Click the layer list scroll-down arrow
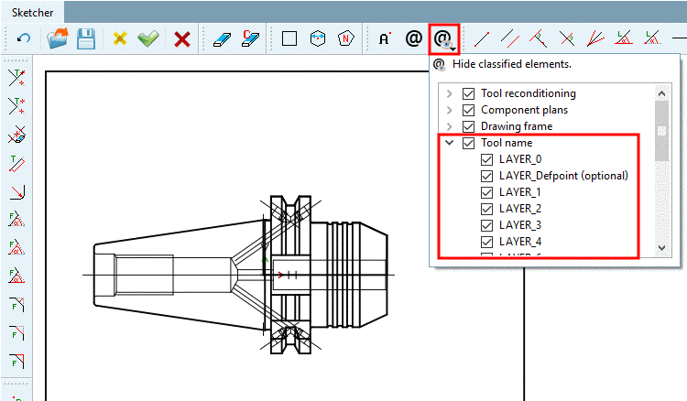 662,248
